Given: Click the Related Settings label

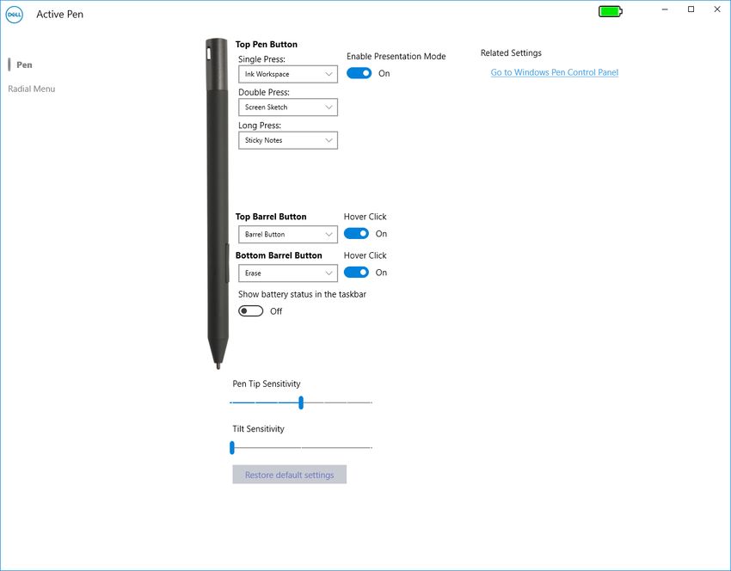Looking at the screenshot, I should pos(511,52).
